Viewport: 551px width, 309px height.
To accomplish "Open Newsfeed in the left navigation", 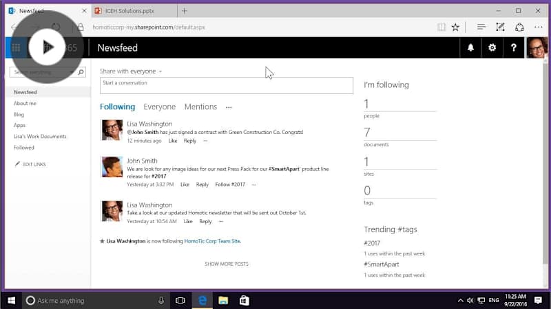I will (25, 92).
